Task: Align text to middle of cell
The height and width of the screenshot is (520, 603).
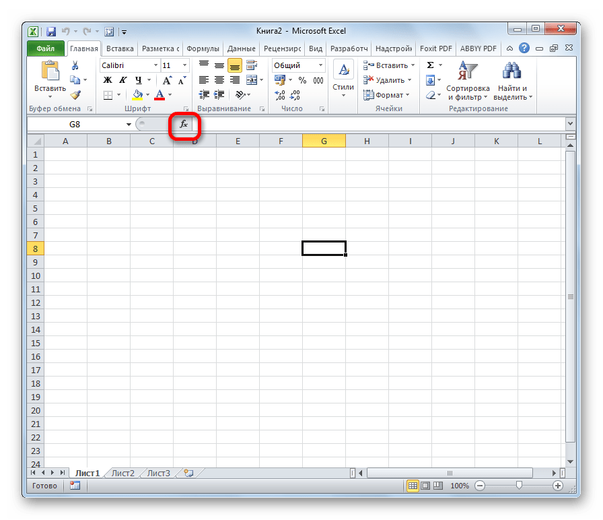Action: point(219,65)
